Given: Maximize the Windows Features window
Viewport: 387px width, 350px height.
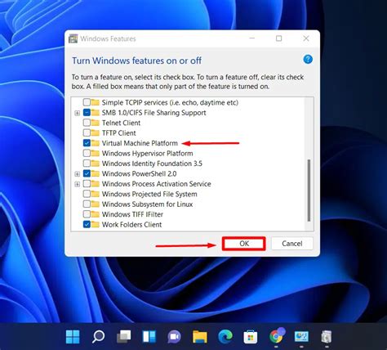Looking at the screenshot, I should [x=279, y=38].
